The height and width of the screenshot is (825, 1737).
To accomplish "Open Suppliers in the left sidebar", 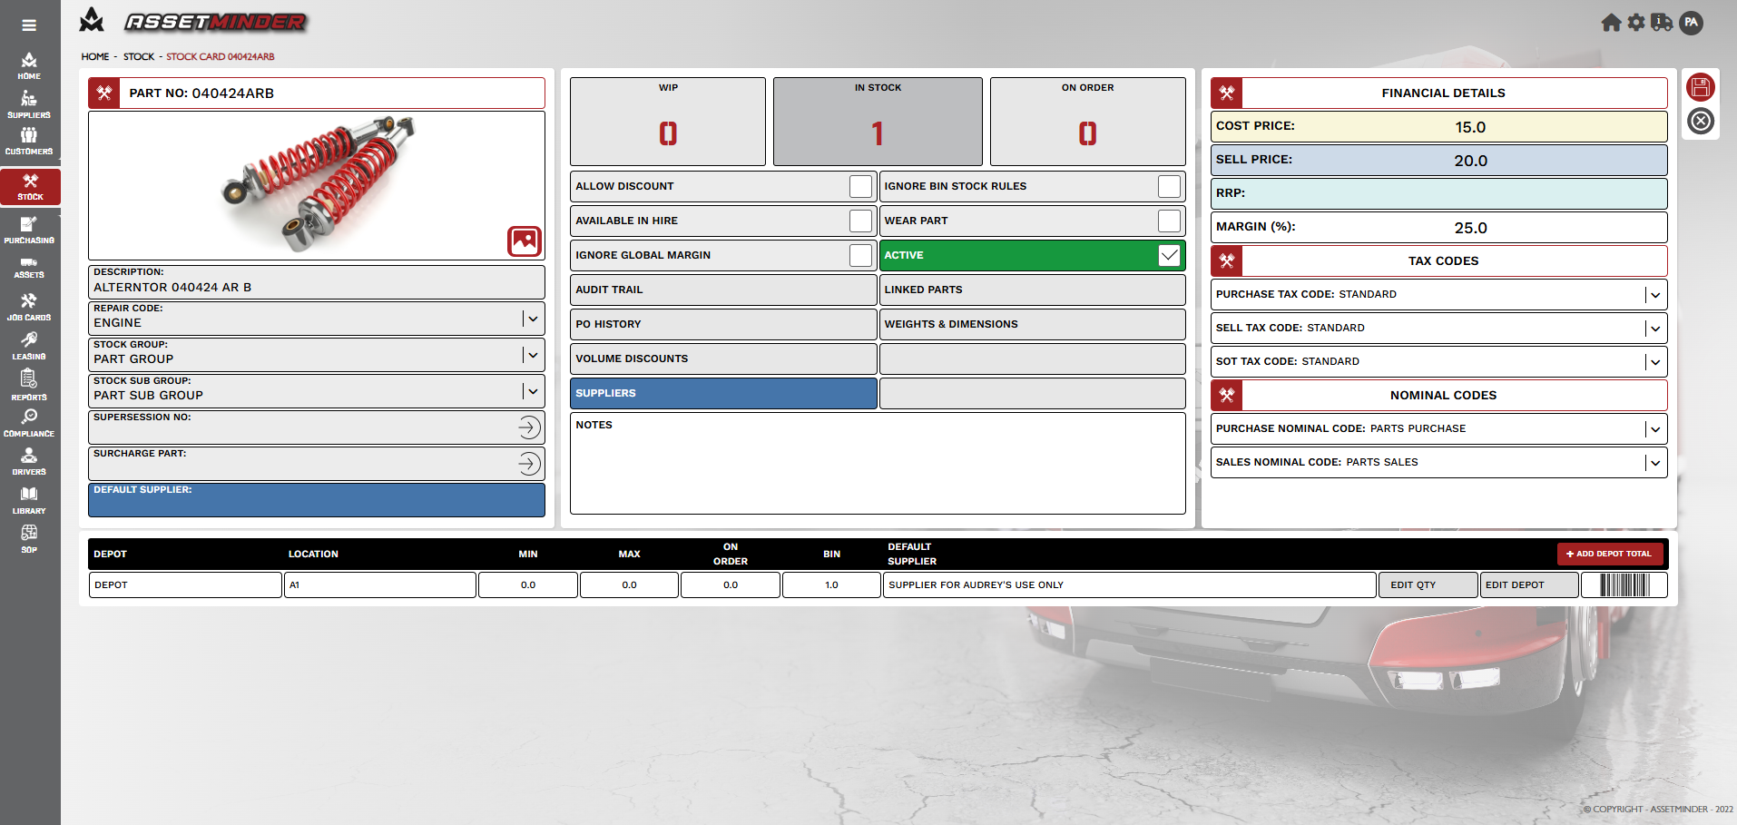I will tap(29, 104).
